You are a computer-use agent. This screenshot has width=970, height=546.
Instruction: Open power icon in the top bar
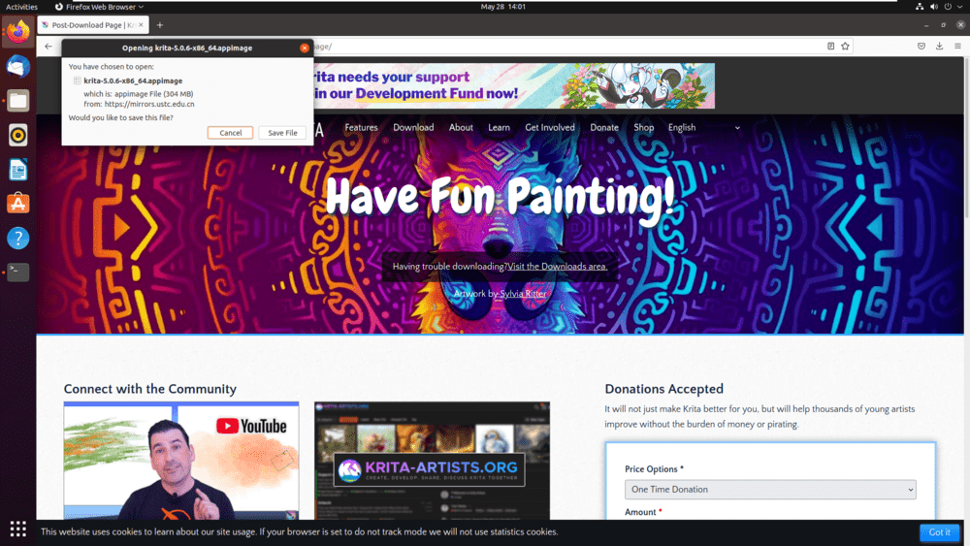tap(948, 7)
